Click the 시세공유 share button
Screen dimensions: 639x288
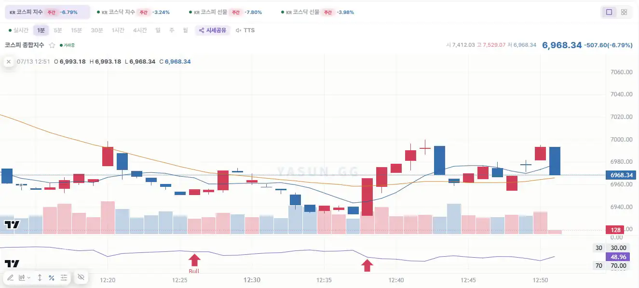[213, 30]
